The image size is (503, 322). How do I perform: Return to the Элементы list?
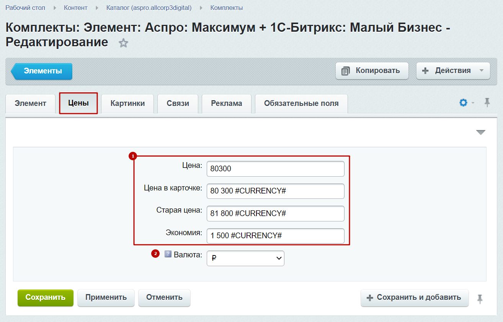coord(42,71)
